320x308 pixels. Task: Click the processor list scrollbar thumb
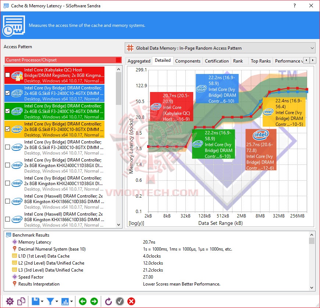118,89
